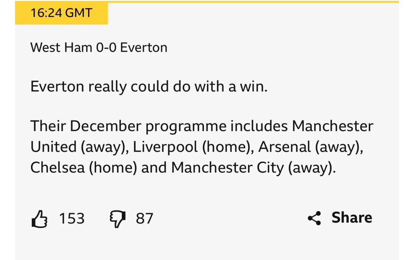414x260 pixels.
Task: Click the 153 likes count
Action: (x=72, y=219)
